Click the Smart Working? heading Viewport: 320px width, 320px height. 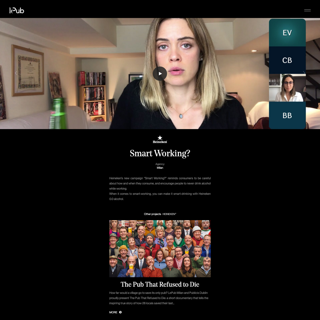pyautogui.click(x=160, y=153)
